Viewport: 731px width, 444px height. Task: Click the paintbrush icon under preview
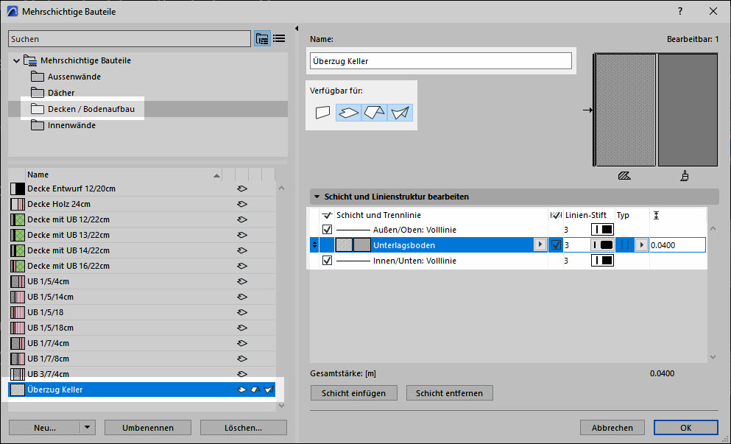(x=685, y=177)
